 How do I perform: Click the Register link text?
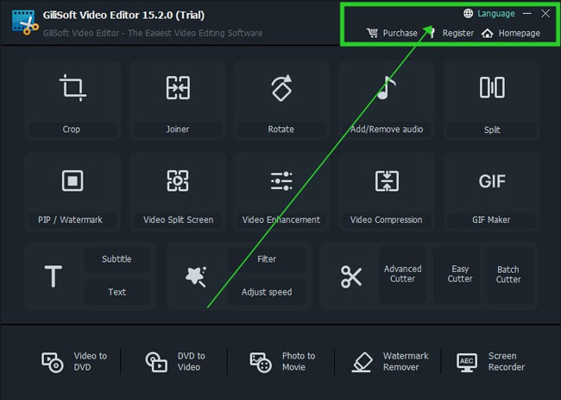click(458, 34)
